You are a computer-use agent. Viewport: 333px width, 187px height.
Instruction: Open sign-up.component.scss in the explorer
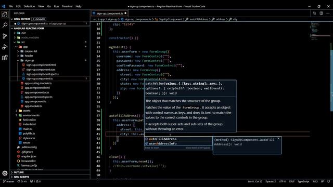click(x=41, y=70)
